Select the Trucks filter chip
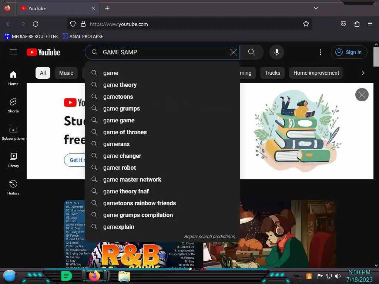The image size is (379, 284). pyautogui.click(x=272, y=73)
